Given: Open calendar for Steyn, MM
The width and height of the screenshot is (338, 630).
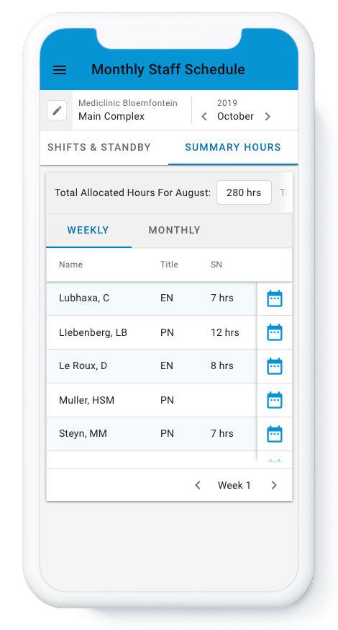Looking at the screenshot, I should coord(275,434).
